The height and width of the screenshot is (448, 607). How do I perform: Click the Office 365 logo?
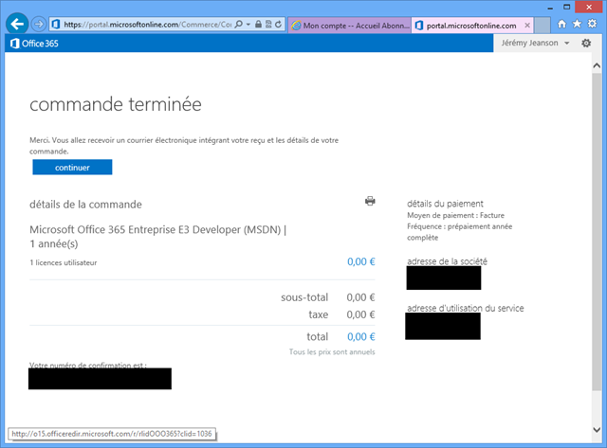(x=34, y=44)
